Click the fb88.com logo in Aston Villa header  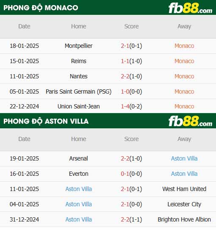click(190, 121)
